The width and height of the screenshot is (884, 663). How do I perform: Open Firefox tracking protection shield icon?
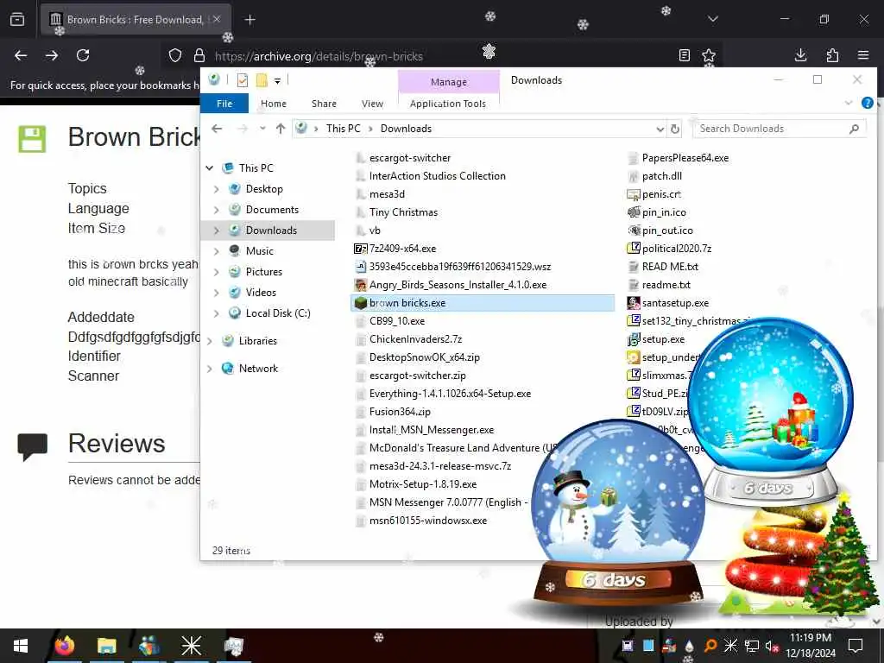tap(175, 55)
